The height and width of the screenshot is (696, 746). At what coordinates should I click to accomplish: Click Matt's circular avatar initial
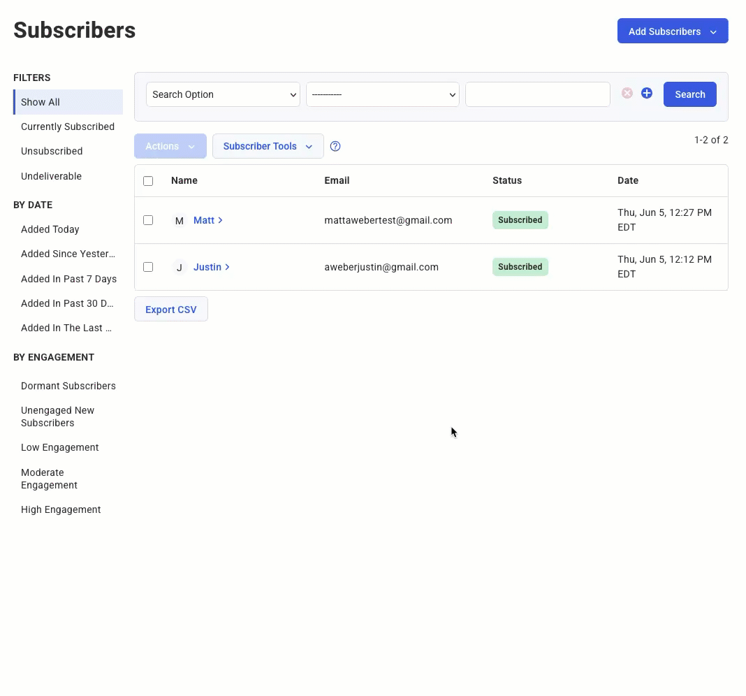point(179,220)
